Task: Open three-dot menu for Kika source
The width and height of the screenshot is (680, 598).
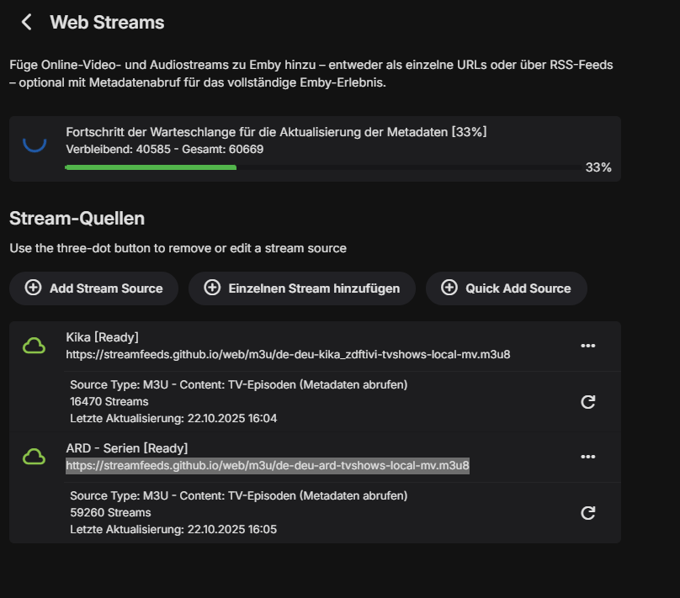Action: [x=588, y=346]
